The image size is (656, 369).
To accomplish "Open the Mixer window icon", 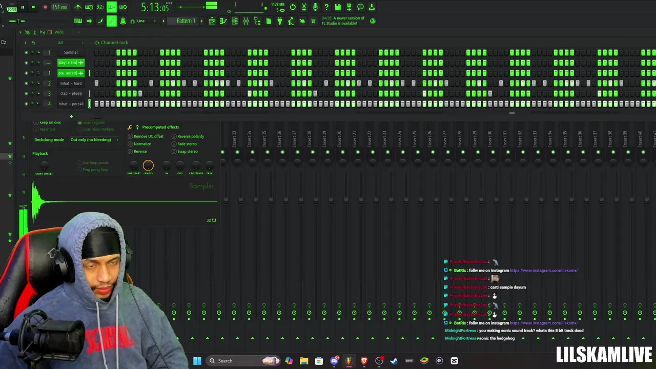I will pyautogui.click(x=246, y=21).
